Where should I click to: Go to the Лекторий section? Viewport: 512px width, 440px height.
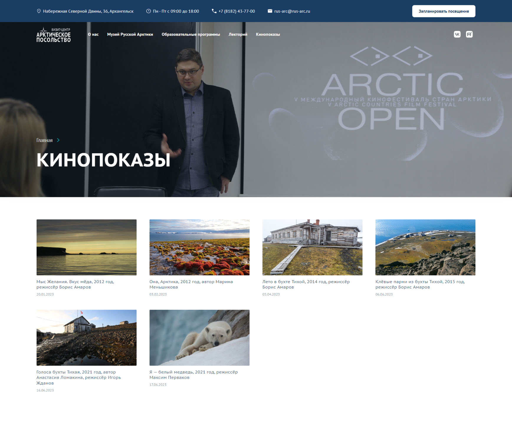coord(238,35)
